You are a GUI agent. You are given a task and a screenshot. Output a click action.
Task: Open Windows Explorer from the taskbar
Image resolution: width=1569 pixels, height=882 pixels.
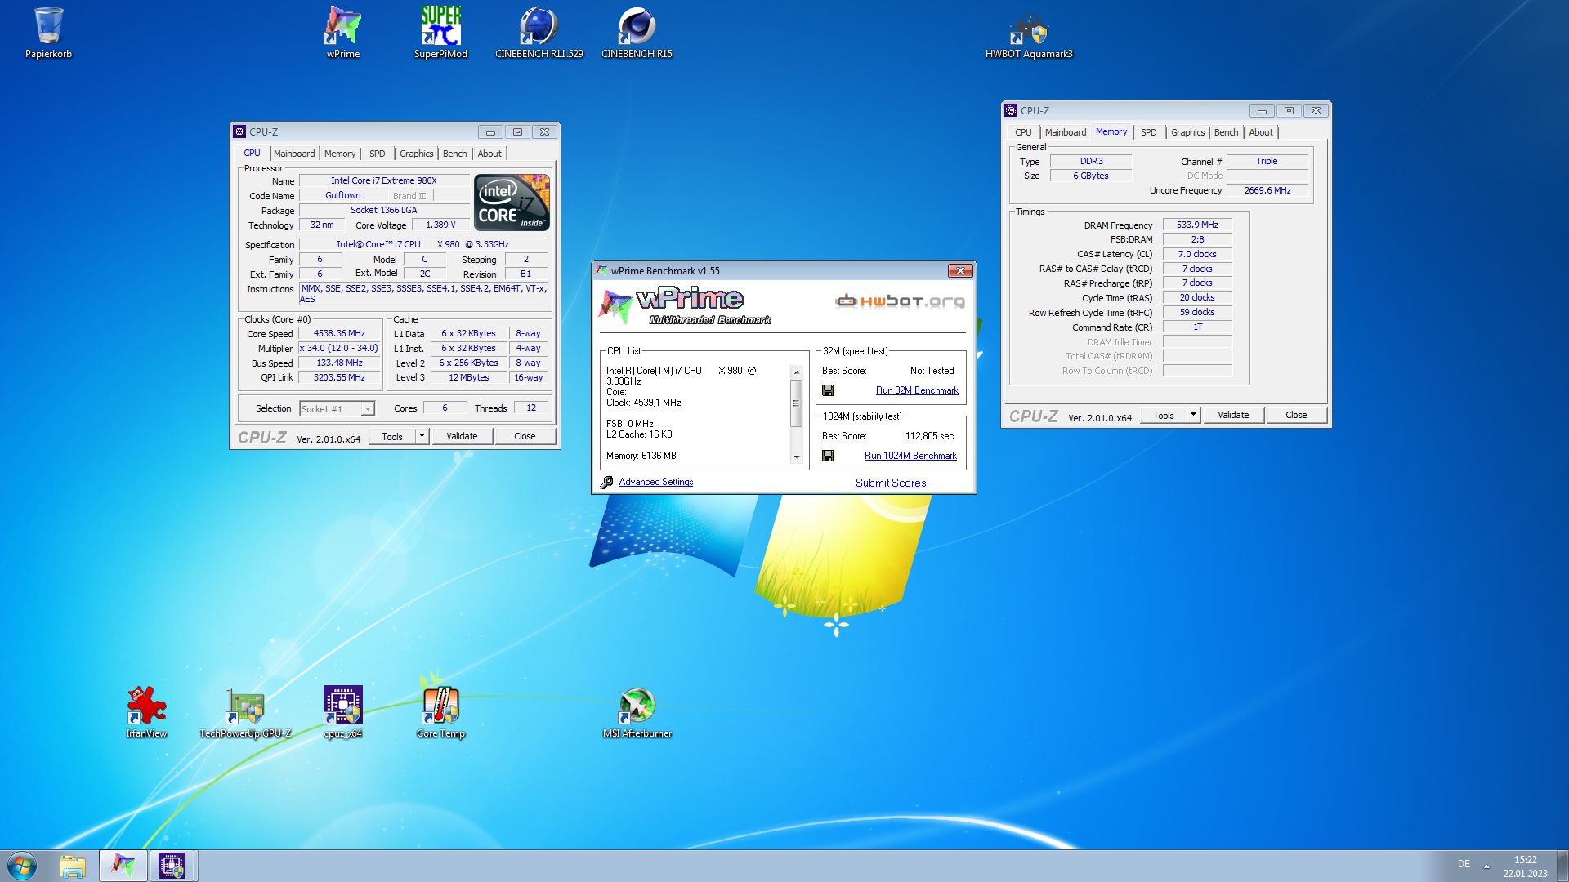click(x=73, y=866)
